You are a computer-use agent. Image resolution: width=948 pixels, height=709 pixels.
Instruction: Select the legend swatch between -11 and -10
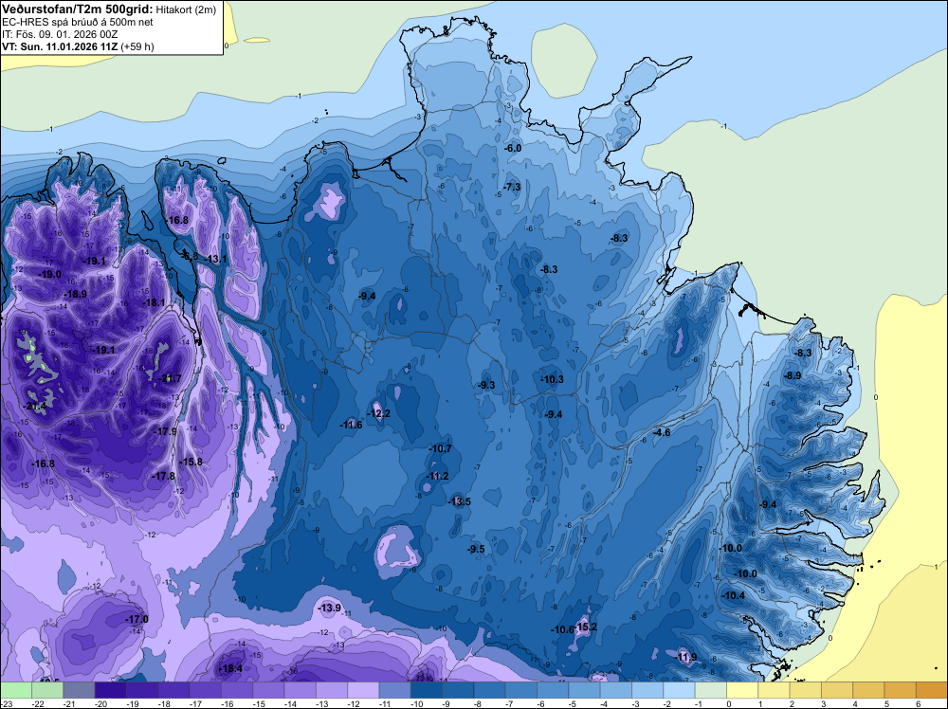tap(394, 690)
